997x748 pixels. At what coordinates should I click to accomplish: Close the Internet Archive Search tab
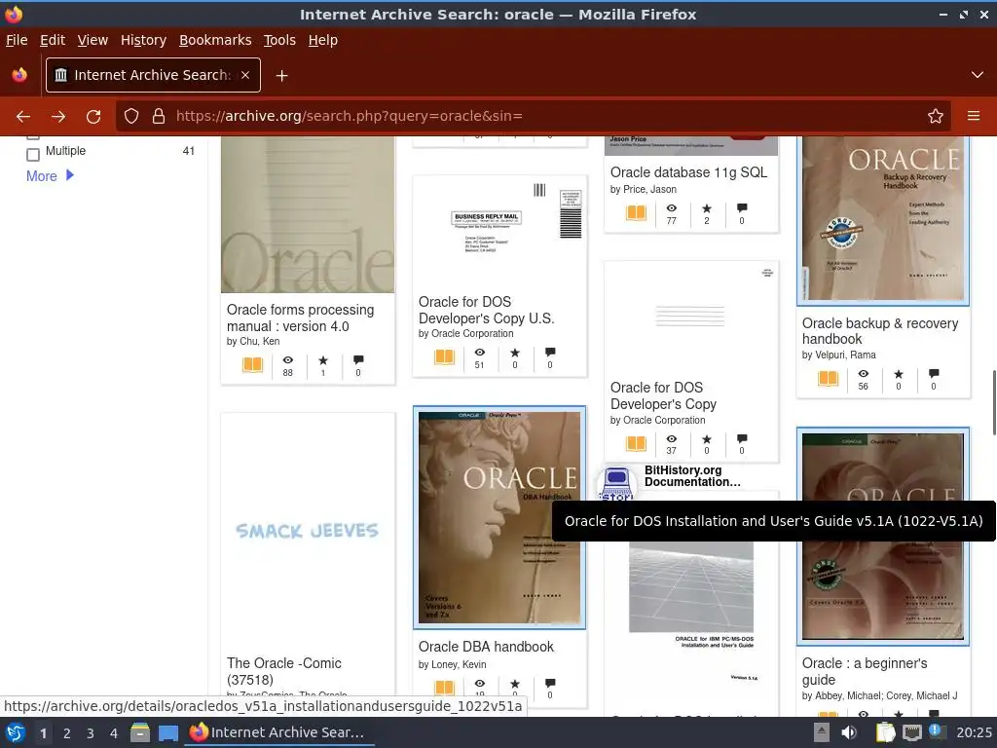[245, 75]
